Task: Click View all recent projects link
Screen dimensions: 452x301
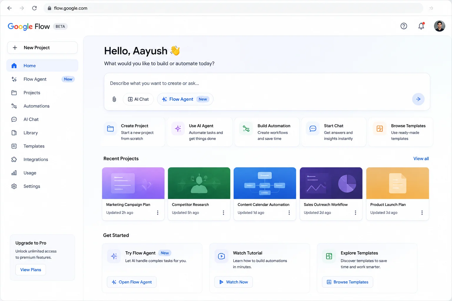Action: (x=421, y=159)
